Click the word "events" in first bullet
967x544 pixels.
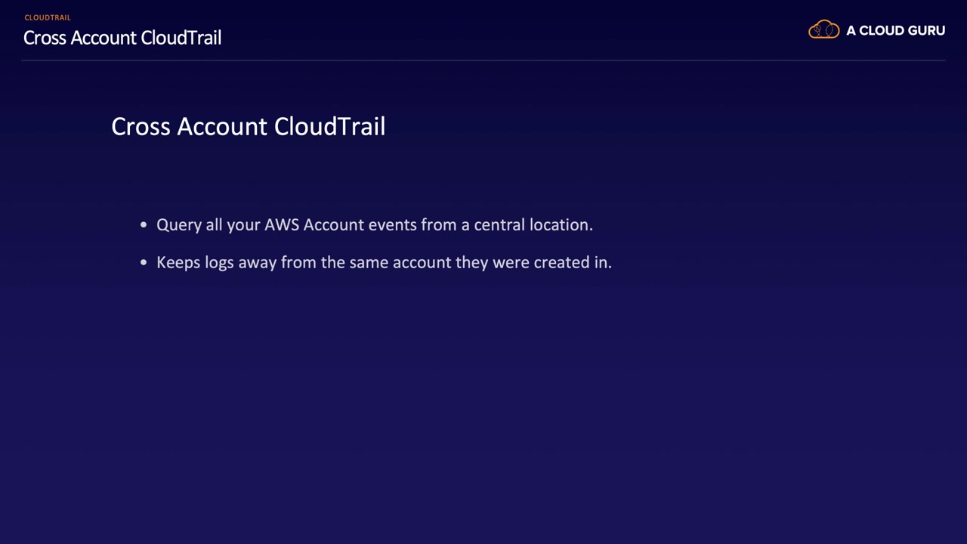point(392,224)
